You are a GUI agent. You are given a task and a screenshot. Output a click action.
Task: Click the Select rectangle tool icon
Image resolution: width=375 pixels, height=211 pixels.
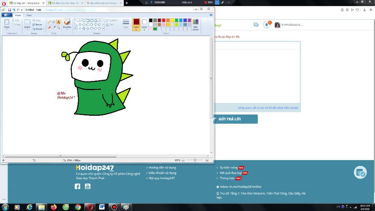(27, 22)
